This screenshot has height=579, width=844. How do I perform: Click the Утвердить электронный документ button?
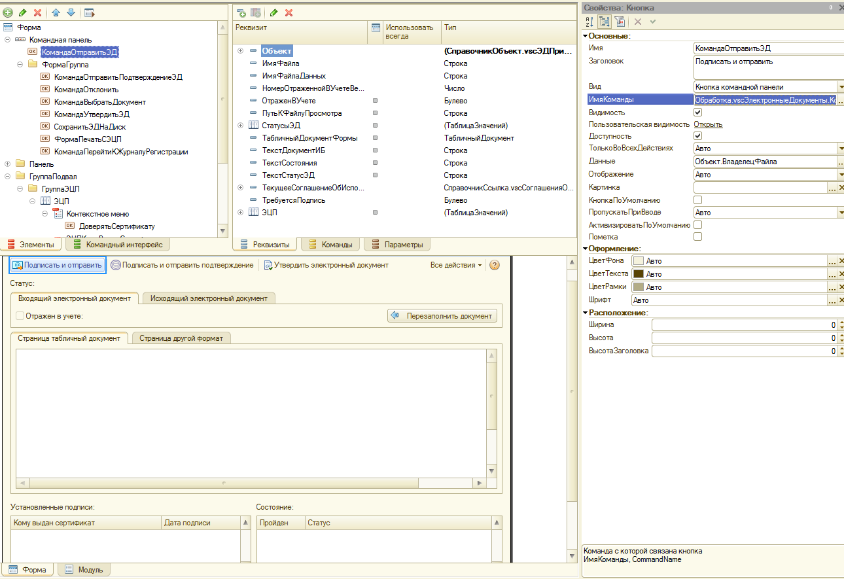tap(326, 265)
